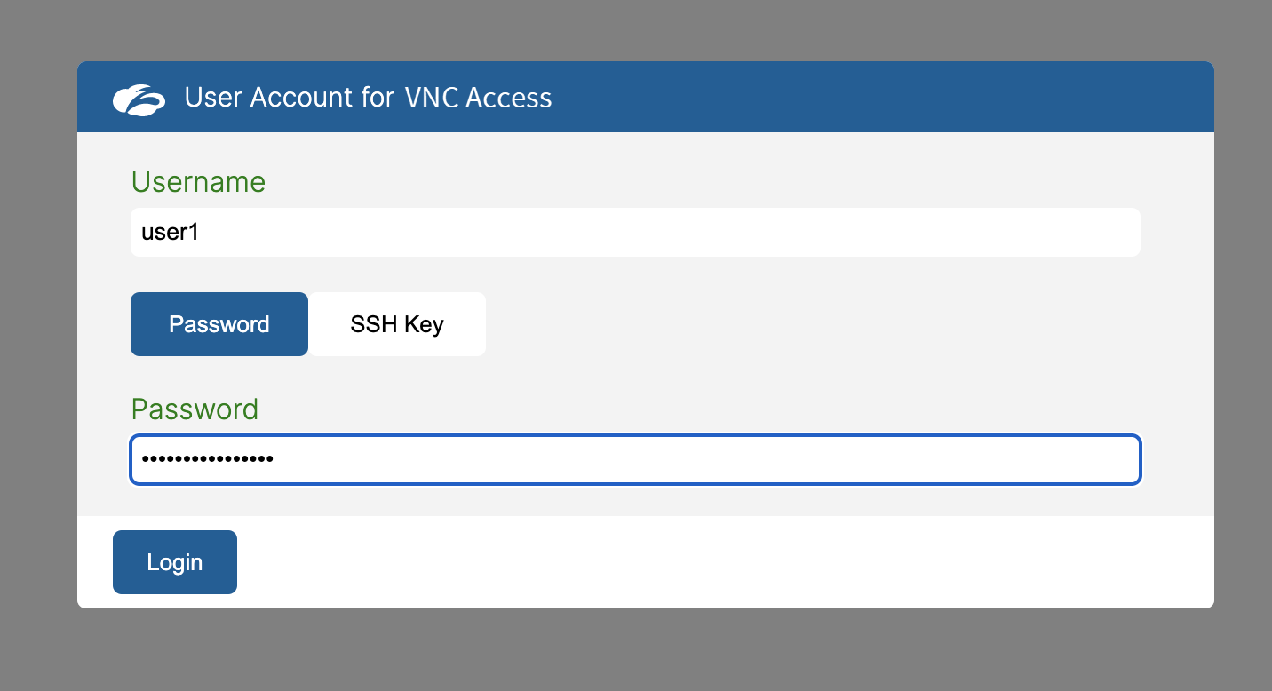Click the Zscaler cloud logo icon
This screenshot has width=1272, height=691.
139,99
